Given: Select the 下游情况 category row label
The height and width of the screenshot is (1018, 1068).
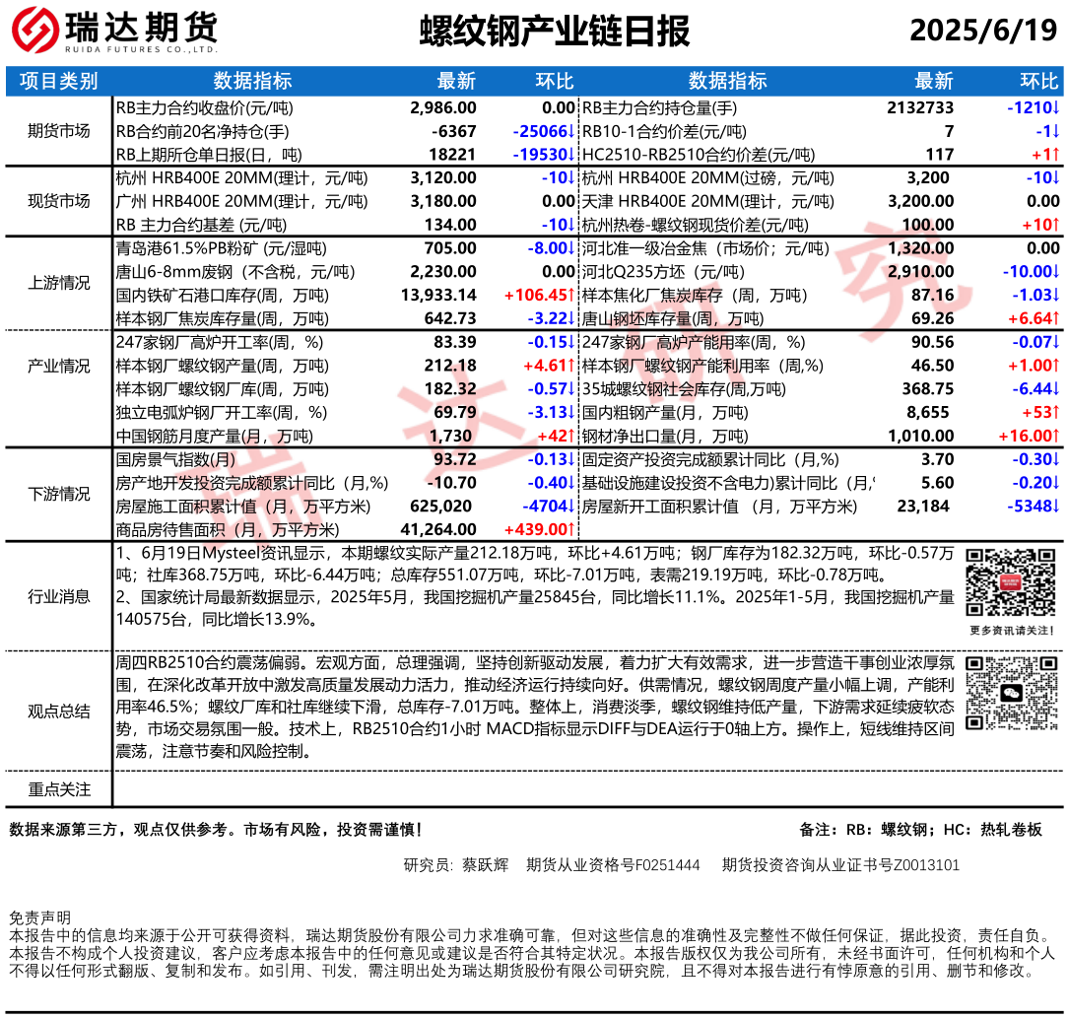Looking at the screenshot, I should [x=58, y=494].
